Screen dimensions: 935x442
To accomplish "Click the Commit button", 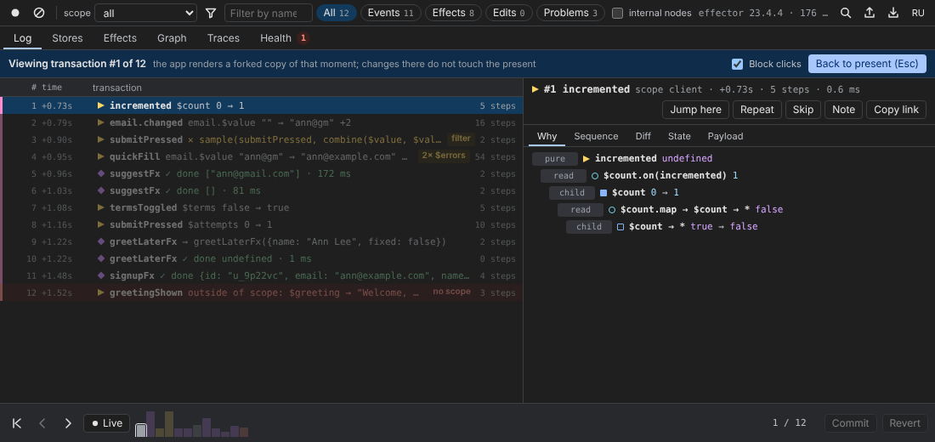I will coord(850,423).
